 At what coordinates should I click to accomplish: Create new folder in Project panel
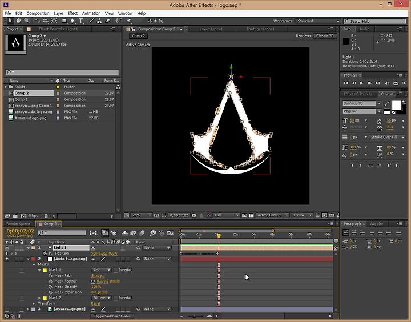coord(15,216)
